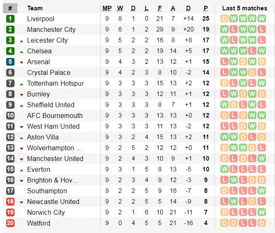275x233 pixels.
Task: Click green up arrow beside Everton
Action: tap(22, 170)
